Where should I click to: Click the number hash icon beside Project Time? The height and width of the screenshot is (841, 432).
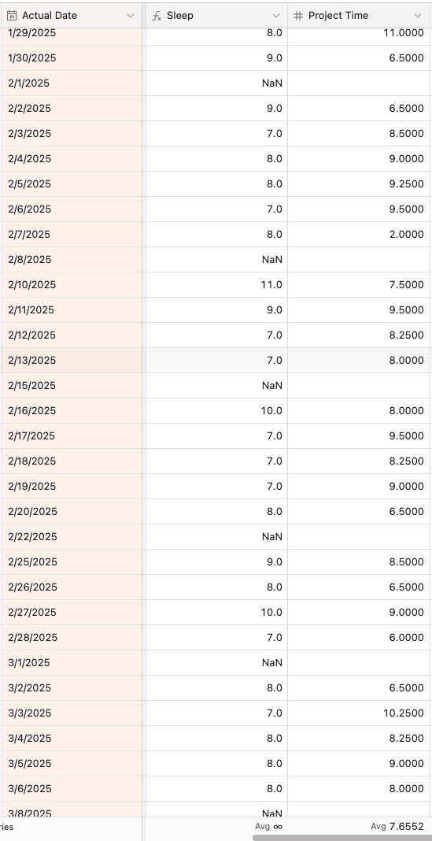coord(298,16)
